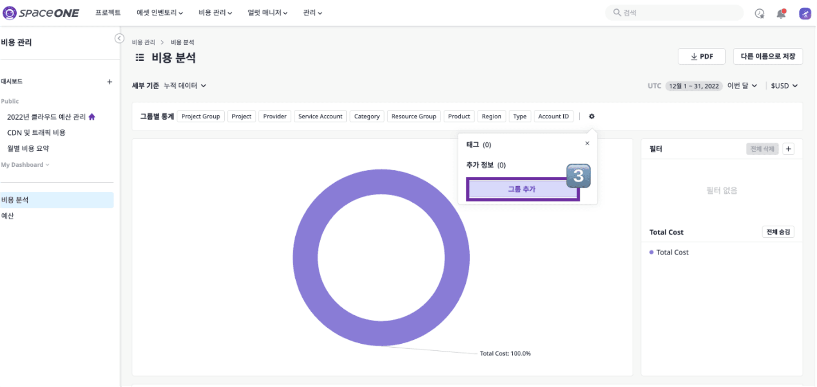
Task: Add a filter with the plus icon
Action: pos(788,149)
